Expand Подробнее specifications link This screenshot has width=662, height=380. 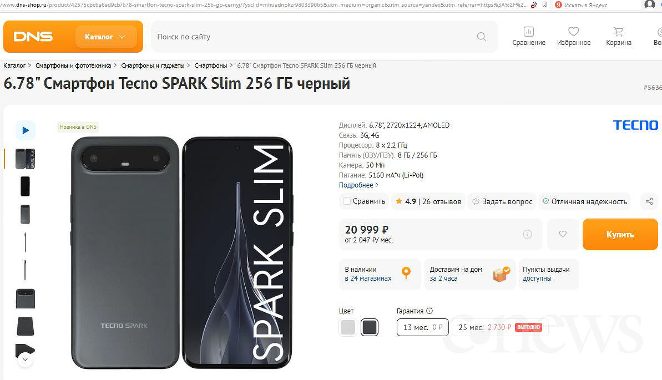358,185
